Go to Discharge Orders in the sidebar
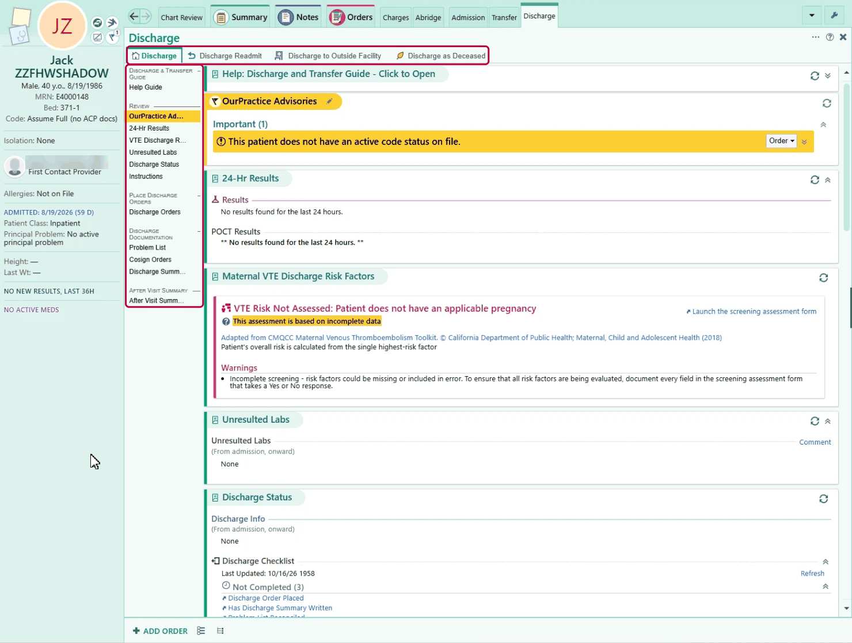The image size is (852, 643). point(155,212)
